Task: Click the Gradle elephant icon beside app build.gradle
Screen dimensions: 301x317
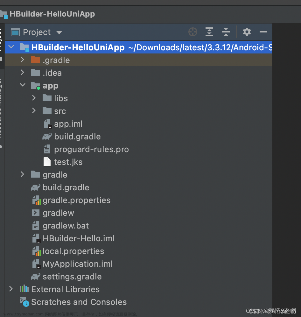Action: click(x=47, y=137)
